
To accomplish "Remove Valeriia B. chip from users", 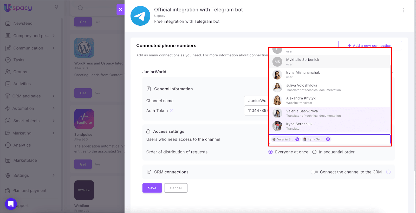I will click(297, 139).
